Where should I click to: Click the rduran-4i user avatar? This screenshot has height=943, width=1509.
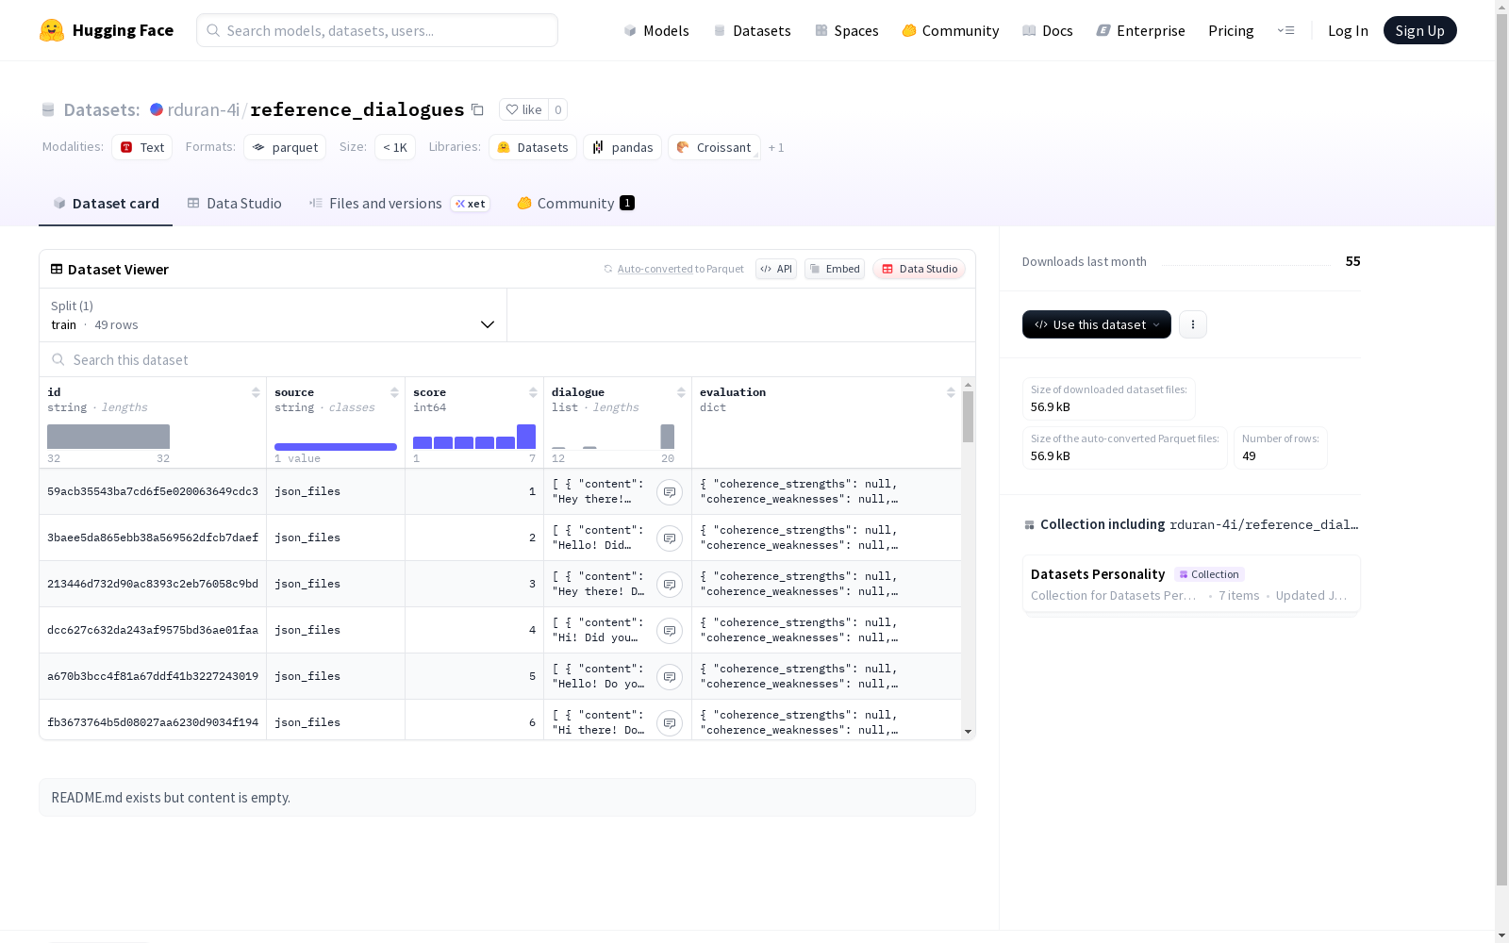[157, 109]
